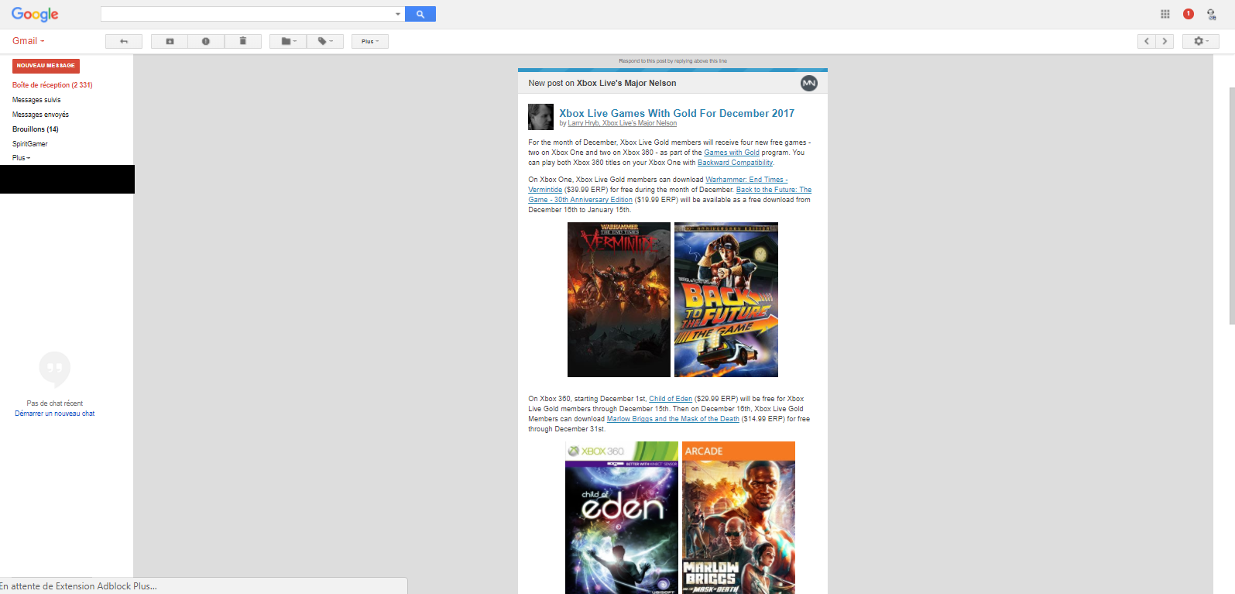
Task: Report message as spam
Action: [206, 41]
